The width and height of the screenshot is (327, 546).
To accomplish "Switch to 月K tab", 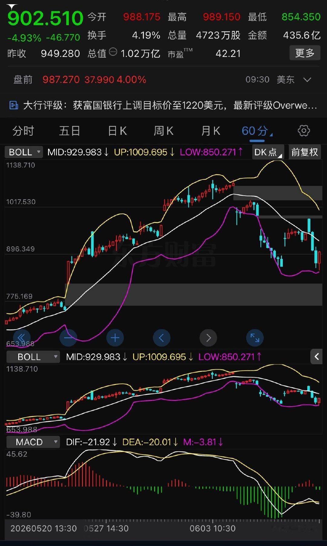I will (210, 131).
